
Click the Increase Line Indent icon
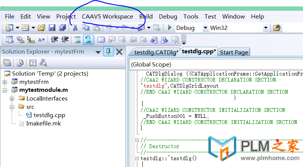click(x=65, y=40)
